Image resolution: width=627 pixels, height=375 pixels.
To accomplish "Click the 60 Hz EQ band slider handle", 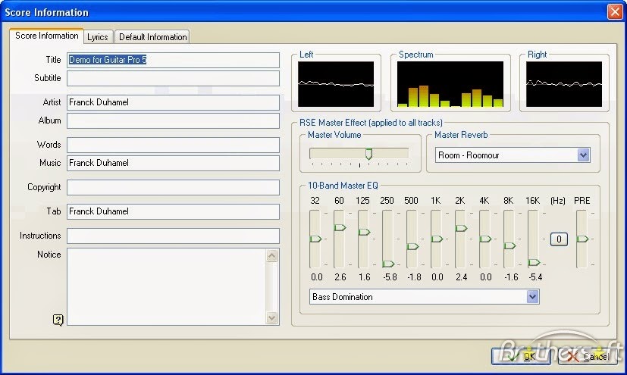I will 340,227.
